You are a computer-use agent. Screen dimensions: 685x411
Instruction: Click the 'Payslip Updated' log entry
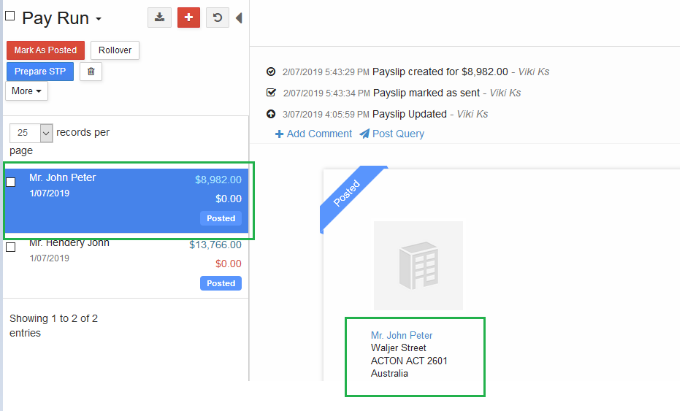coord(410,115)
